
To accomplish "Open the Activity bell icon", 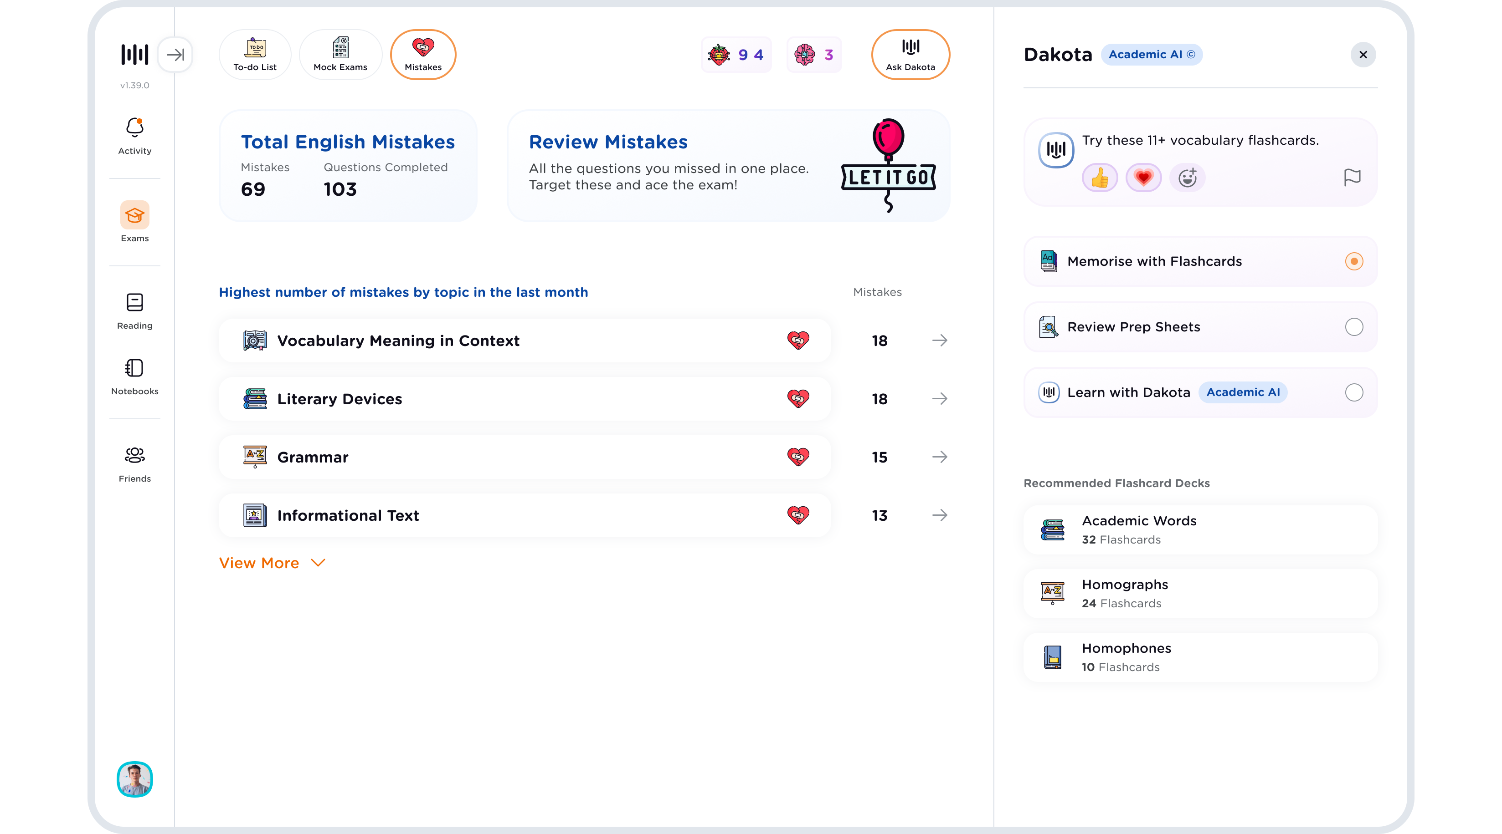I will (x=135, y=127).
